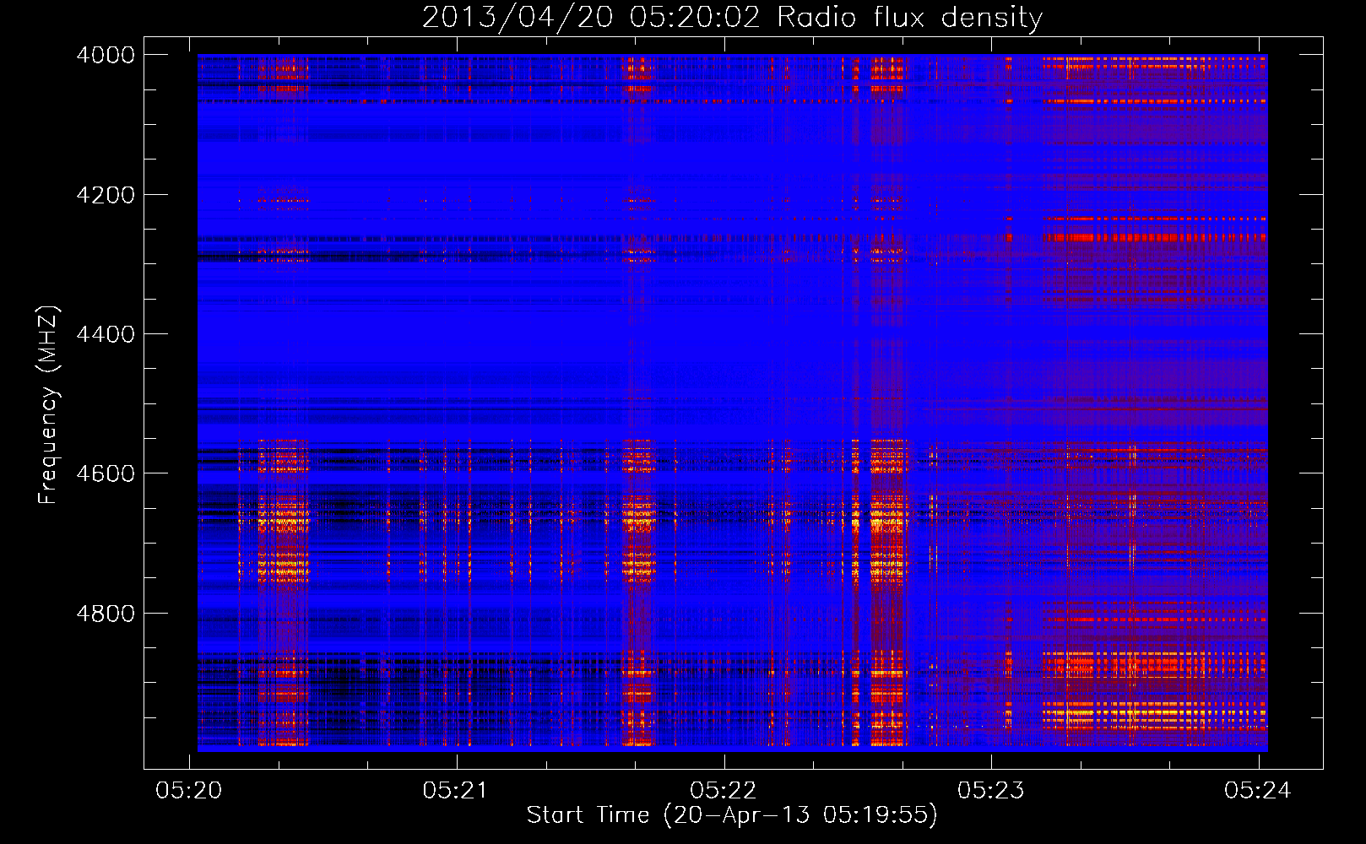Click the 05:21 time tick label
The height and width of the screenshot is (844, 1366).
coord(456,790)
